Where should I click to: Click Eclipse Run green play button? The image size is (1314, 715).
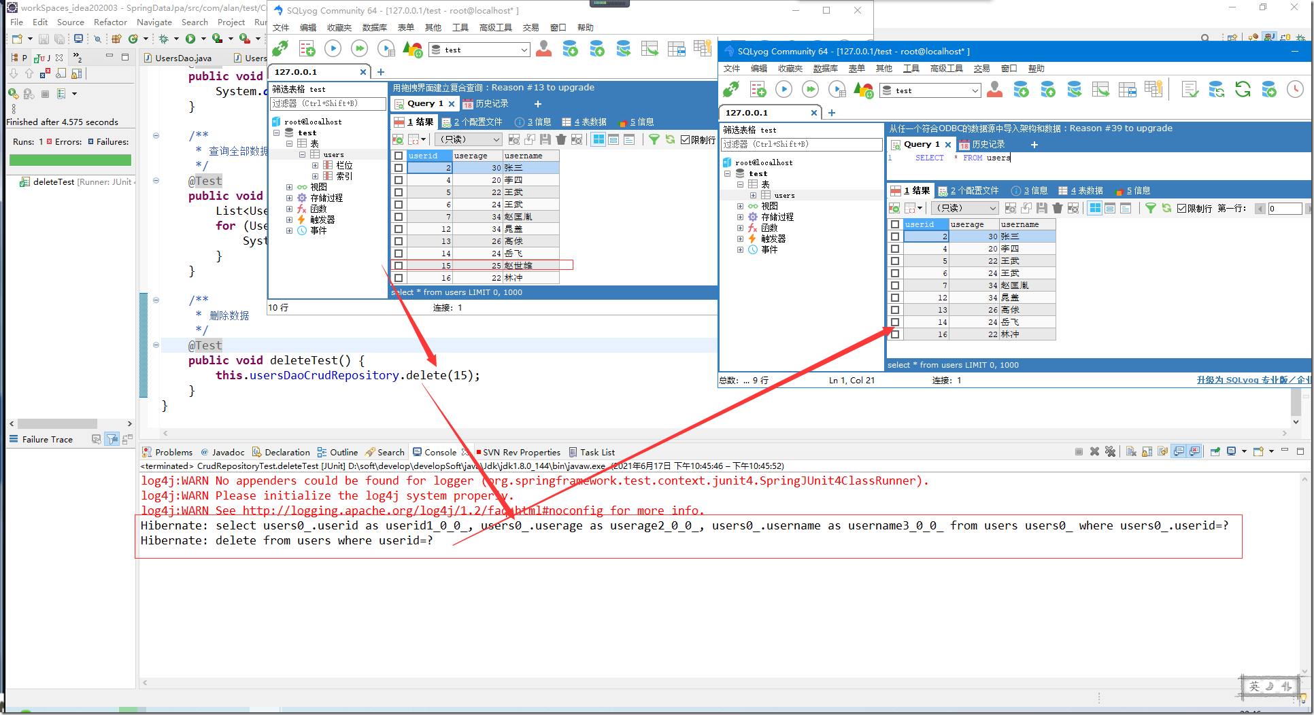tap(190, 39)
